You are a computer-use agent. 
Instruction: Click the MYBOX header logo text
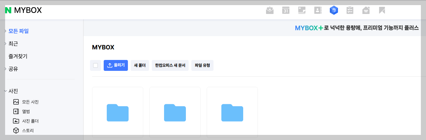coord(28,10)
